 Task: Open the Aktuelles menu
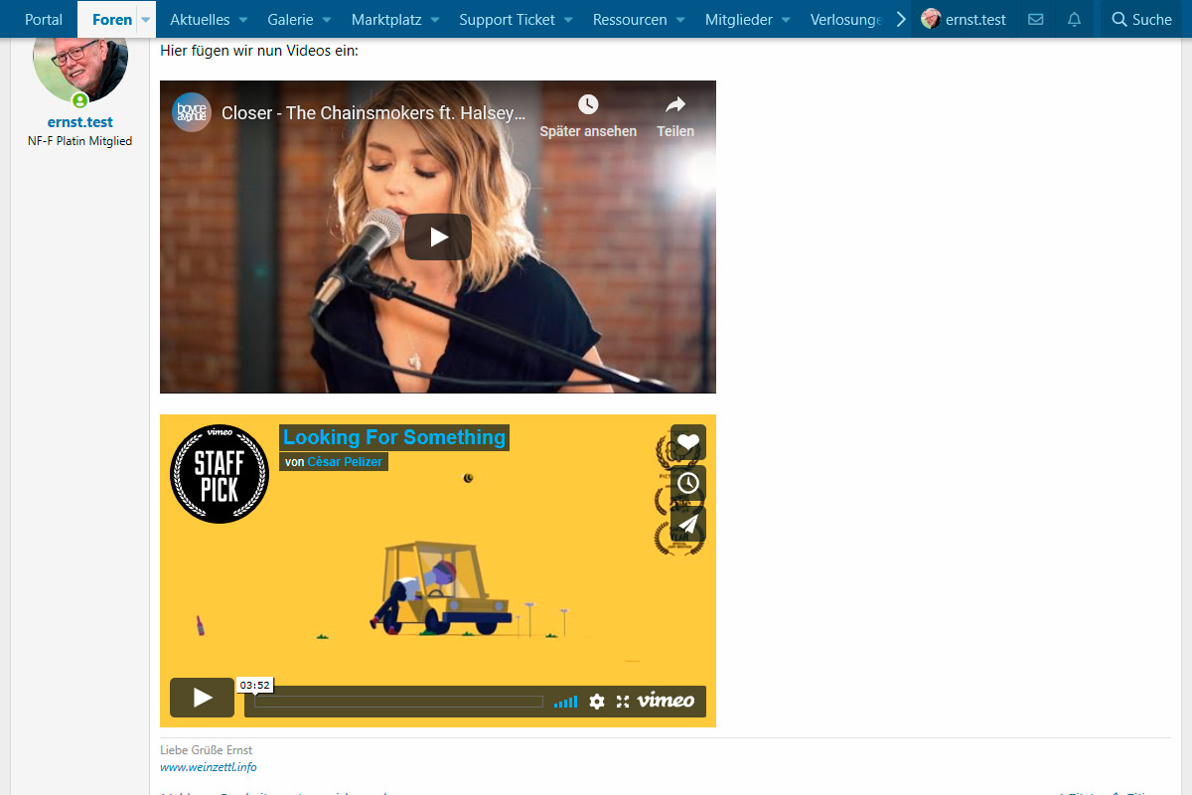coord(200,19)
